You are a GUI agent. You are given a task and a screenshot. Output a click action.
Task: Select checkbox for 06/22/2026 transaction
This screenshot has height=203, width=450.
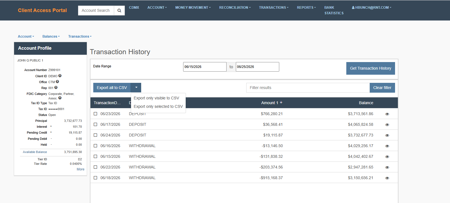coord(95,167)
